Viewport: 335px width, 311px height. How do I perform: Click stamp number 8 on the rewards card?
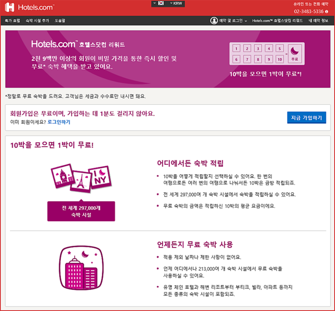pos(258,59)
